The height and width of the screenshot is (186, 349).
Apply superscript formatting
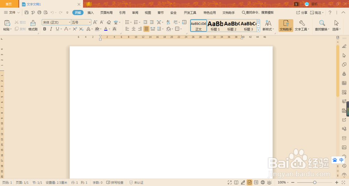click(x=75, y=29)
